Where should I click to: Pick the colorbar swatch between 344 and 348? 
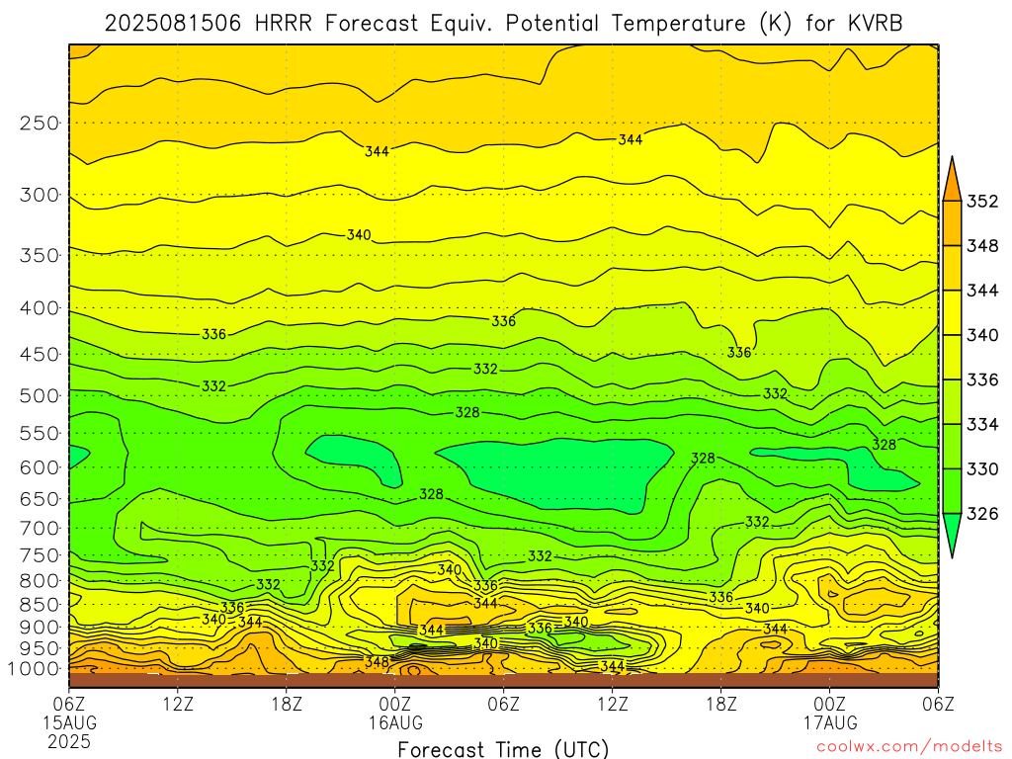952,268
